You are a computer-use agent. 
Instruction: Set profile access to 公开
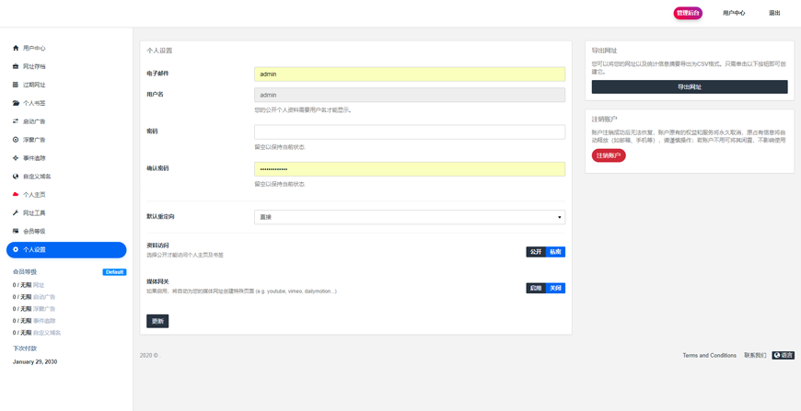pyautogui.click(x=535, y=252)
